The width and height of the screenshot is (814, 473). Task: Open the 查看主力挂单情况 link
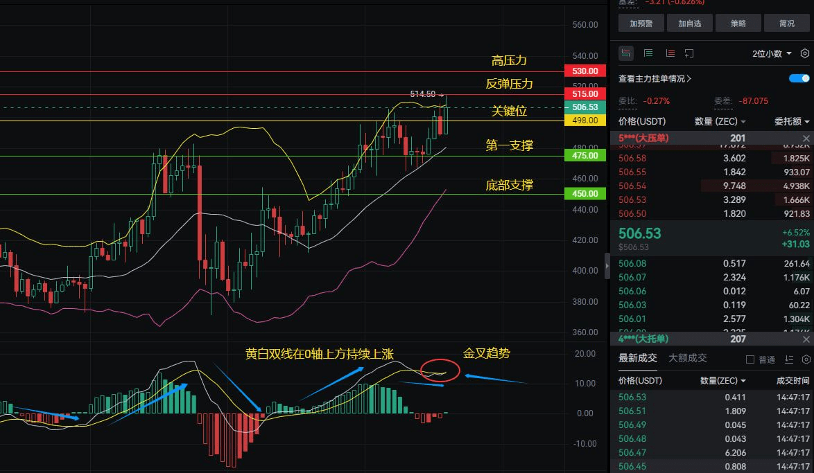click(x=655, y=78)
